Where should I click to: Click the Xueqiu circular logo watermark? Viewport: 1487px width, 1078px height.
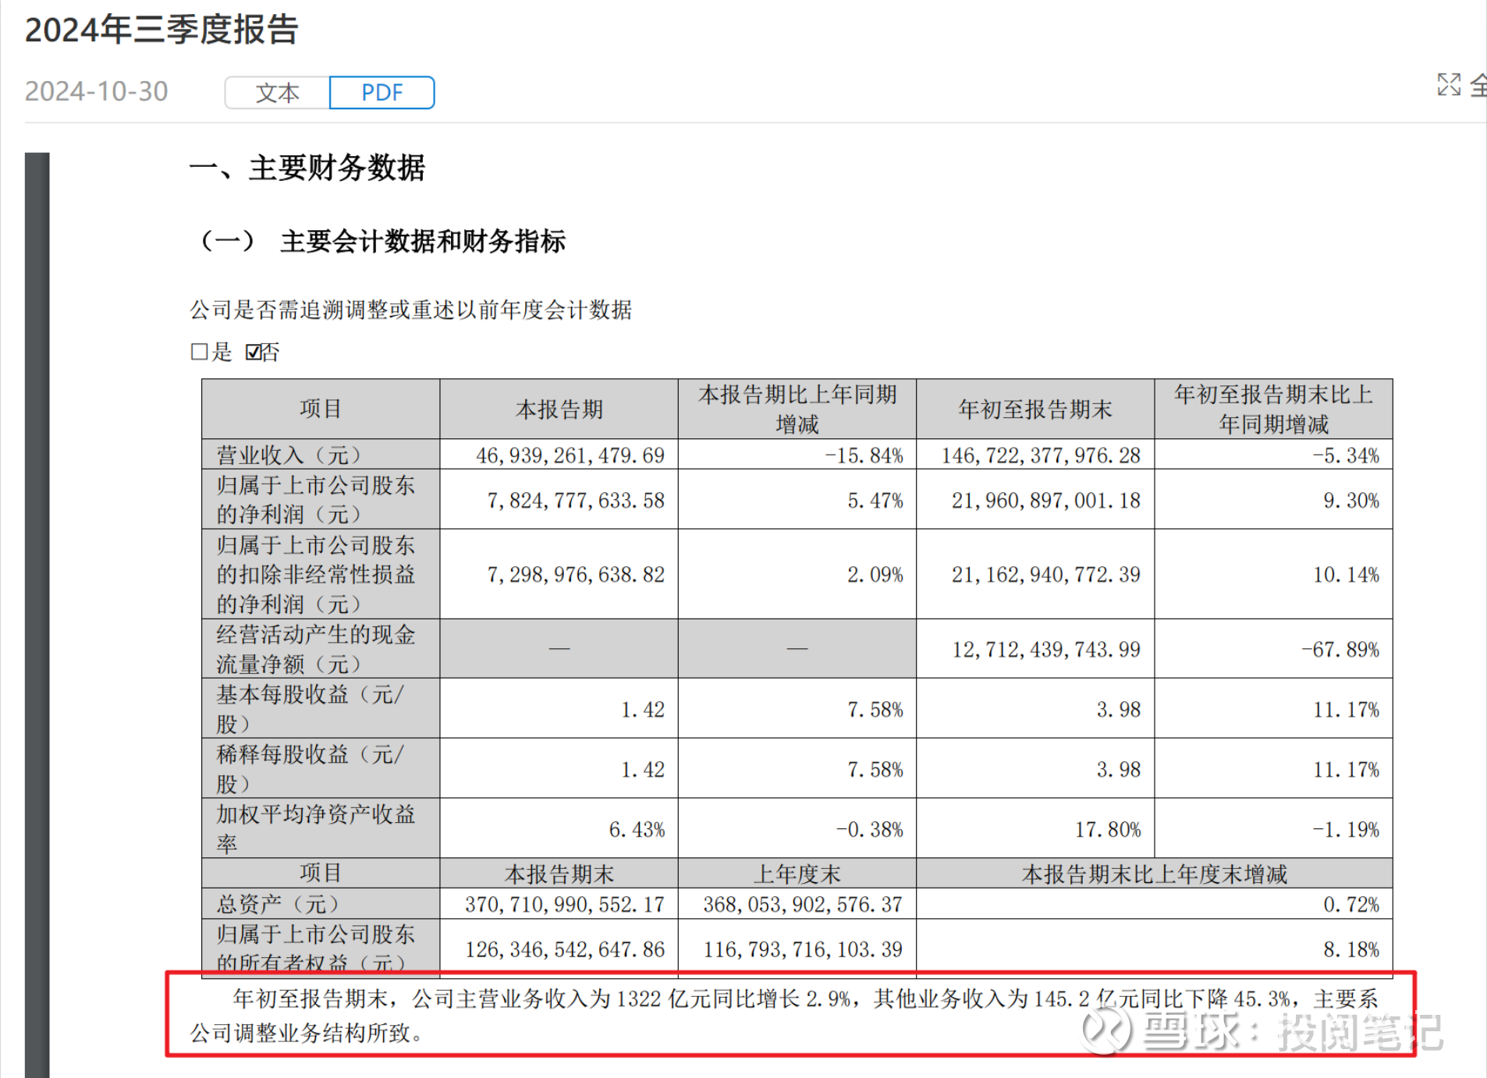click(x=1107, y=1031)
